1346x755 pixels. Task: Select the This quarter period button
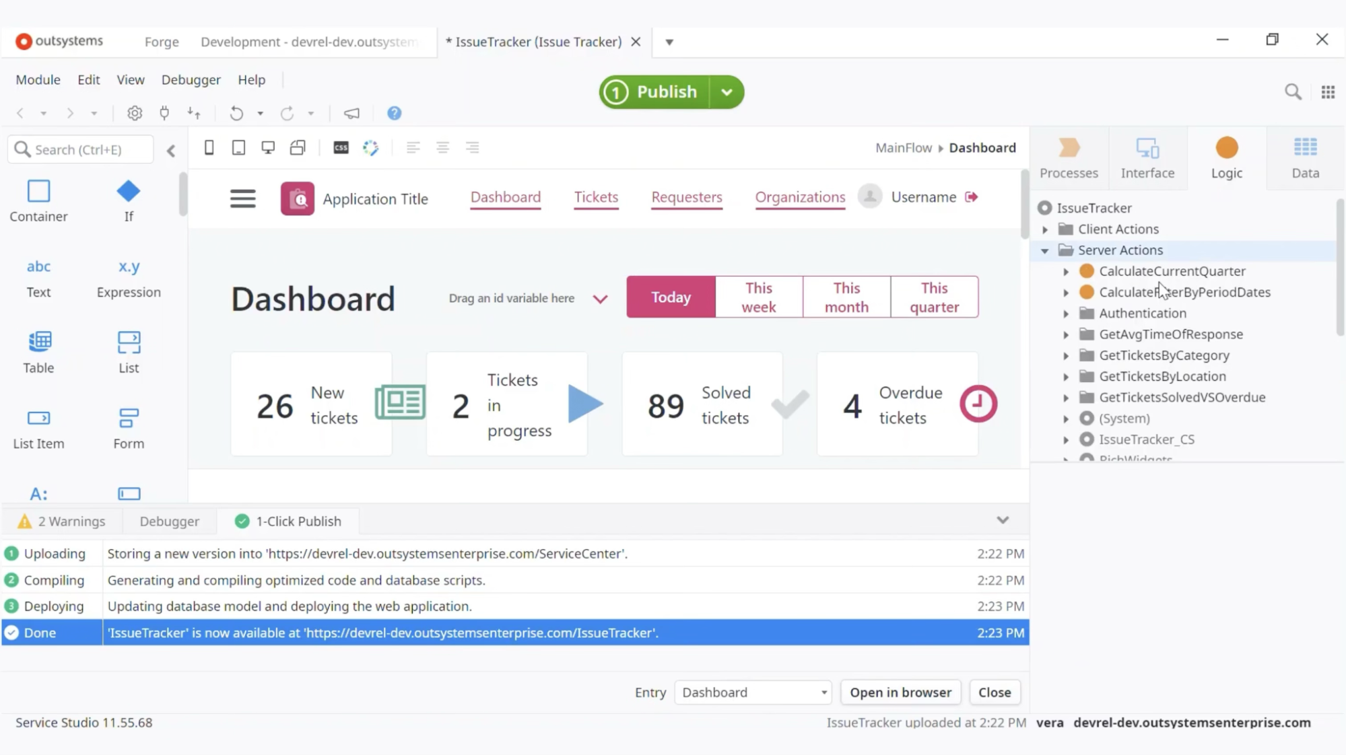pyautogui.click(x=934, y=297)
